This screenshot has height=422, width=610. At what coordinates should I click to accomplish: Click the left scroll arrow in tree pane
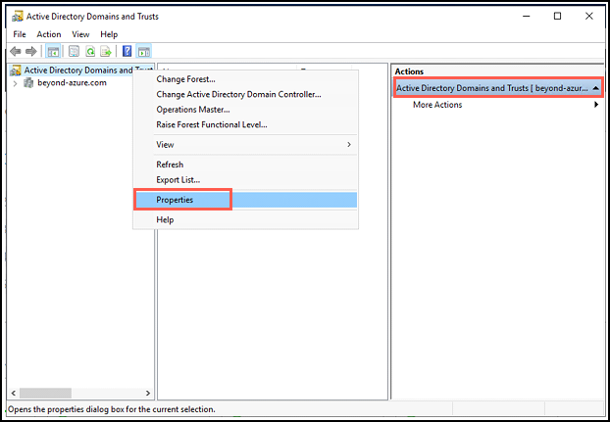[14, 393]
